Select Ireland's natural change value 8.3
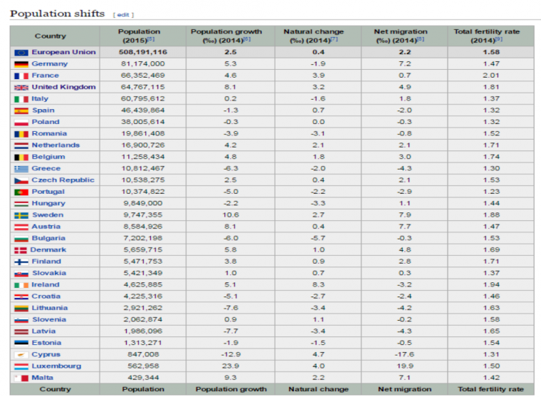The height and width of the screenshot is (397, 541). tap(318, 284)
